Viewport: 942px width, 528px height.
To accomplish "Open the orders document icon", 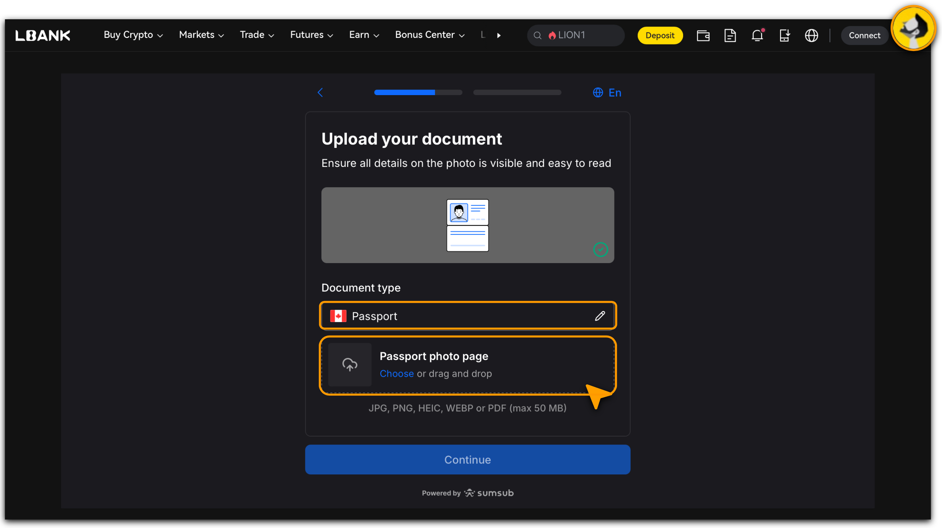I will (730, 35).
